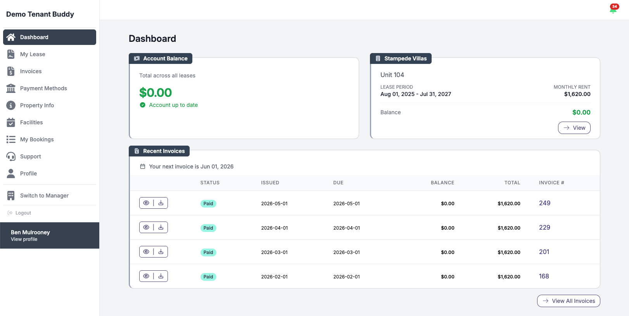Screen dimensions: 629x316
Task: Open invoice number 168 link
Action: click(x=544, y=276)
